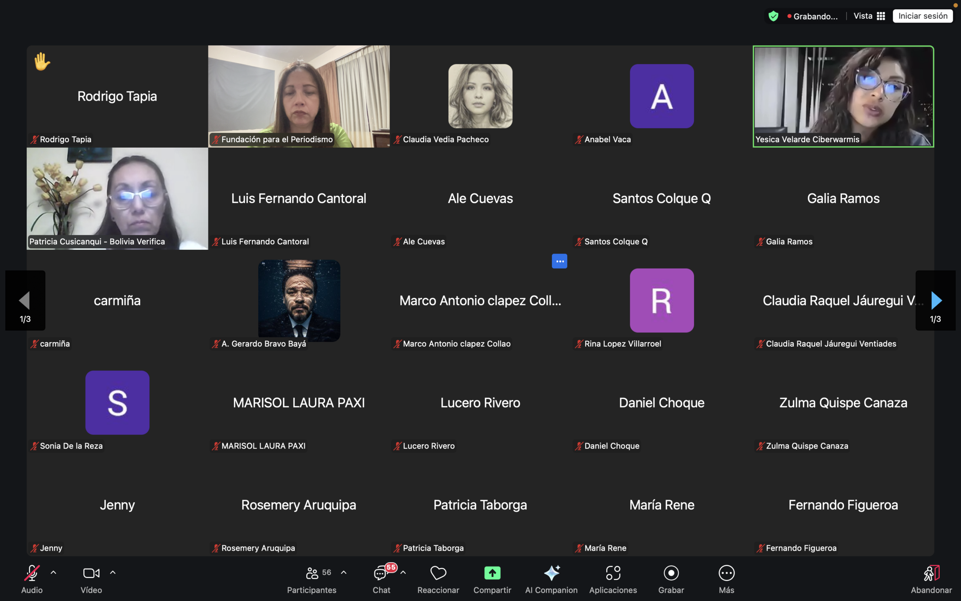
Task: Open the Reaccionar heart icon
Action: tap(438, 573)
